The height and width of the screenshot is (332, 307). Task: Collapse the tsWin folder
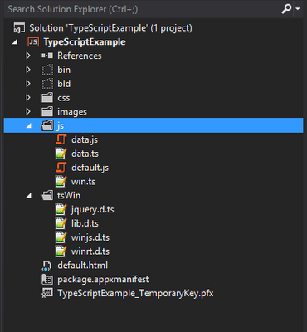coord(29,196)
